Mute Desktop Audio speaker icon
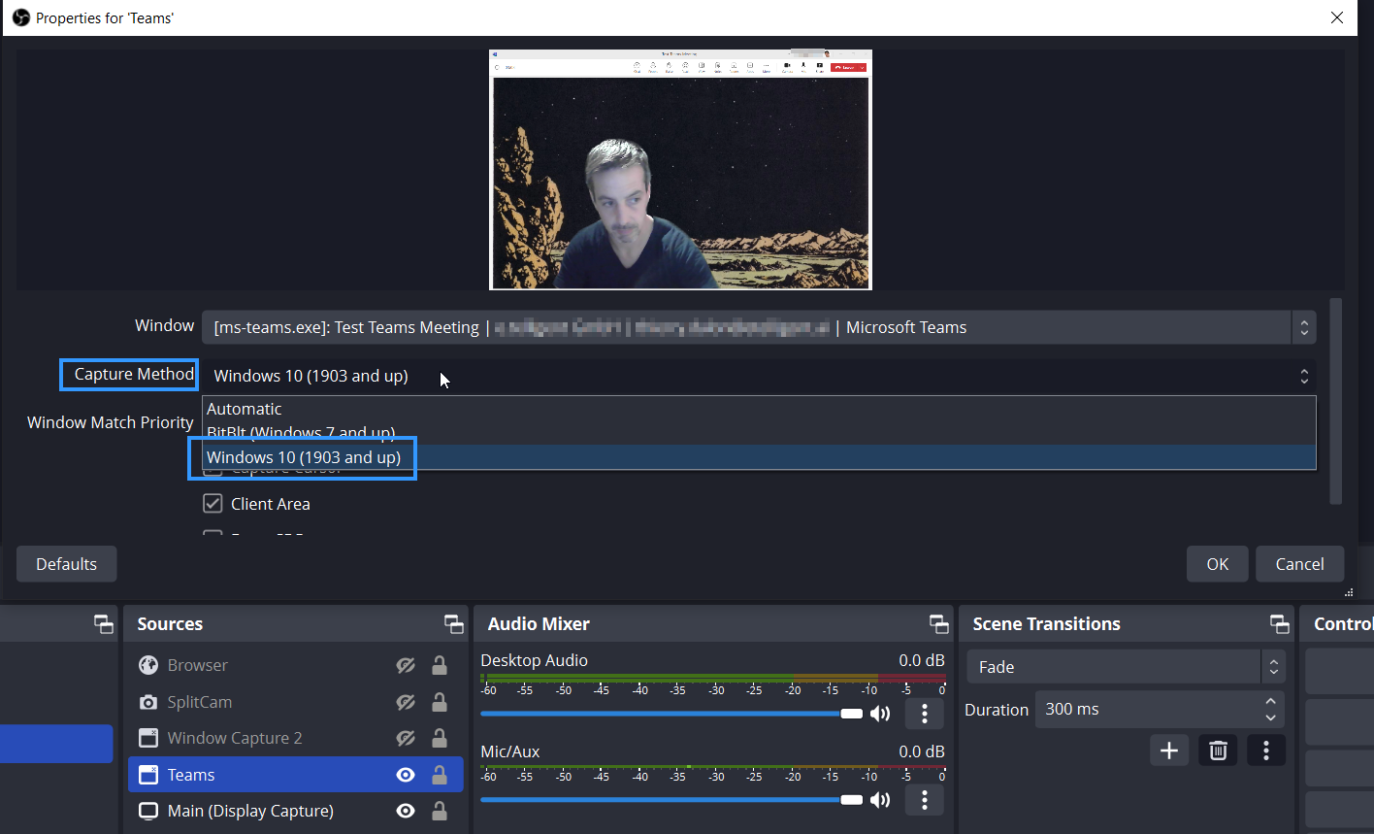Screen dimensions: 1374x834 879,715
